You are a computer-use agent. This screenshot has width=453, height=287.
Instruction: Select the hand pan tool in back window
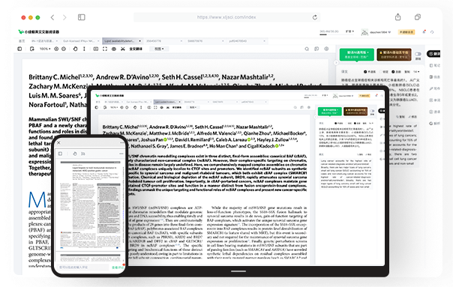coord(76,49)
